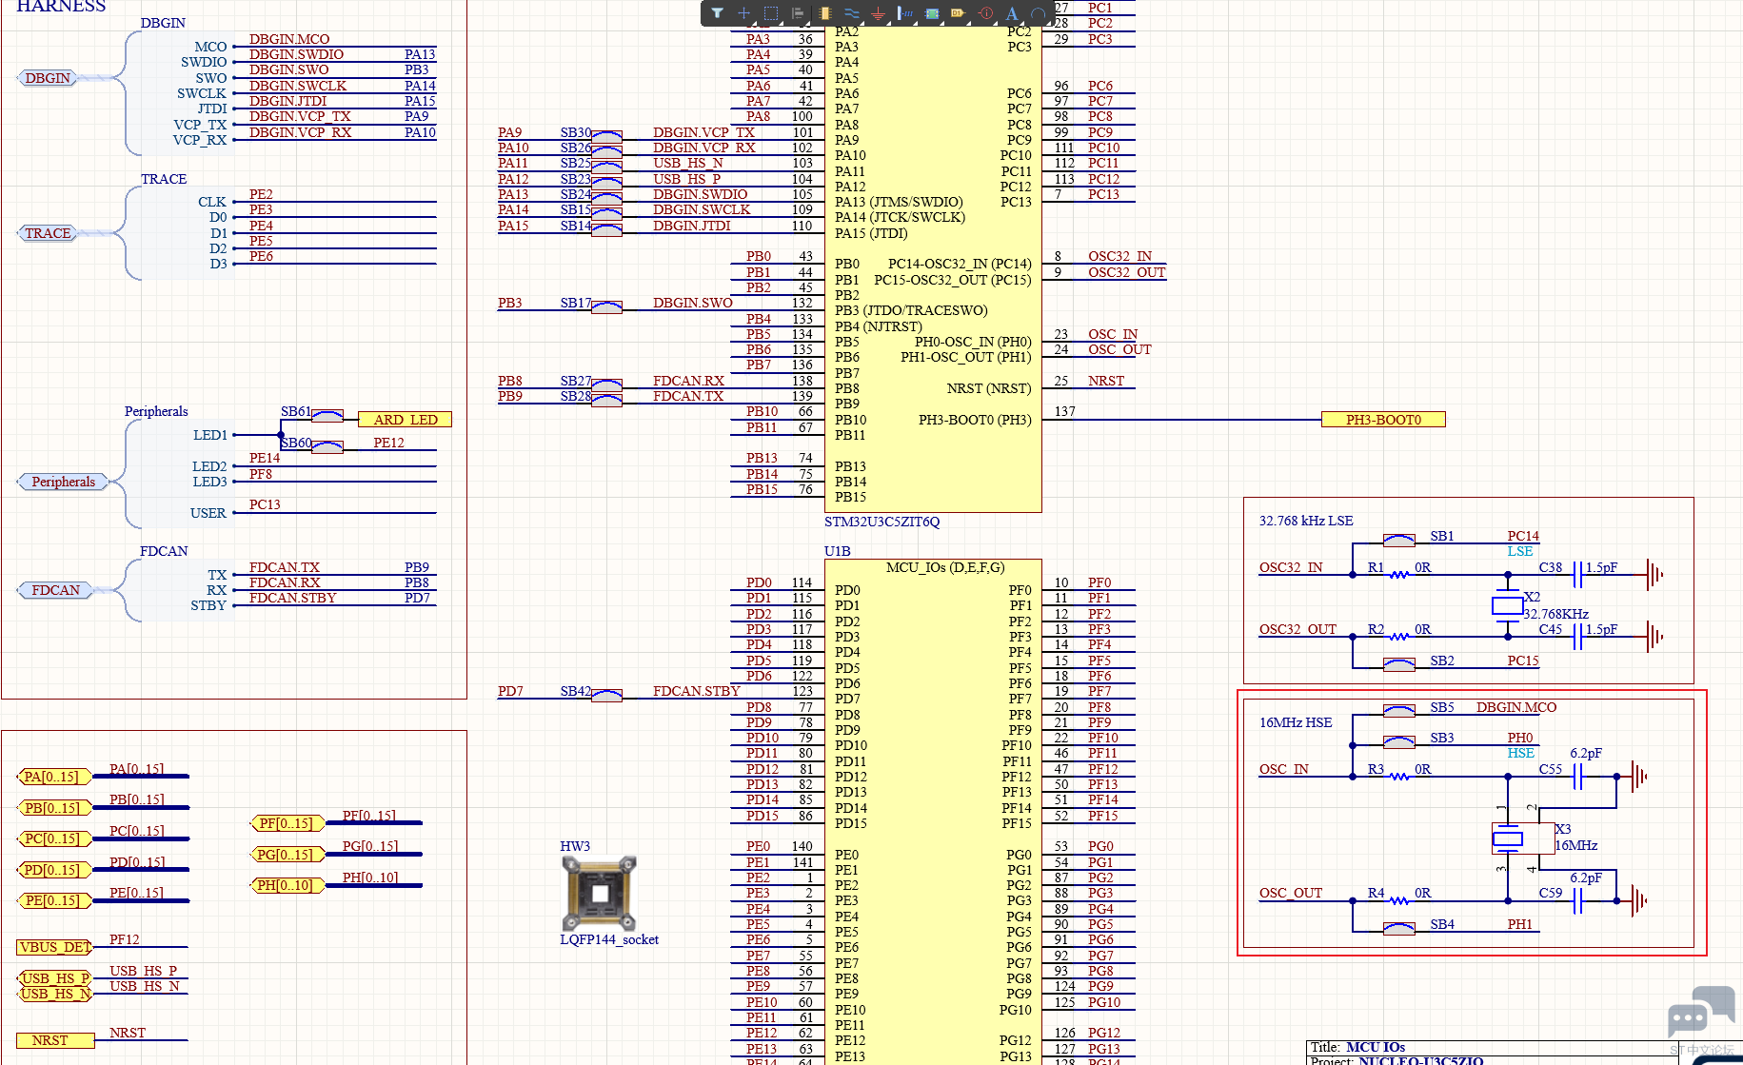Click the FDCAN.STBY net label near PD7
Viewport: 1743px width, 1065px height.
point(697,691)
